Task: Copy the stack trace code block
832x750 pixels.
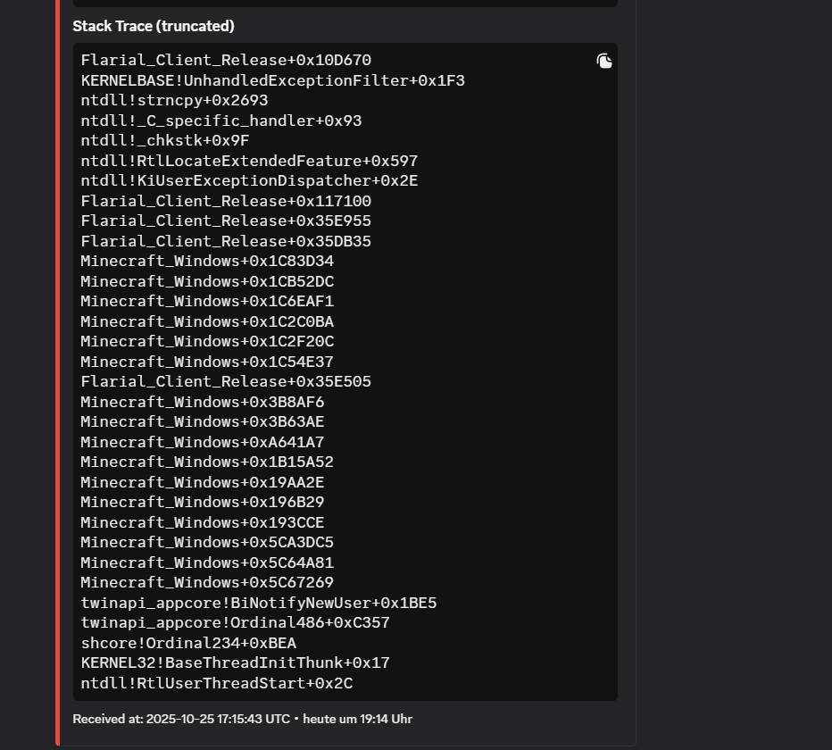Action: click(603, 61)
